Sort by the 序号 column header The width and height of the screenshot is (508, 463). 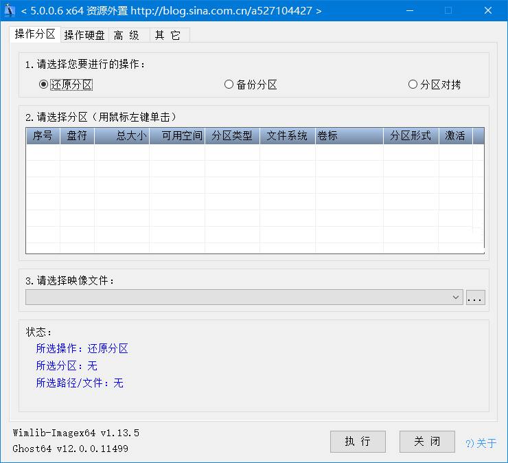(x=43, y=136)
